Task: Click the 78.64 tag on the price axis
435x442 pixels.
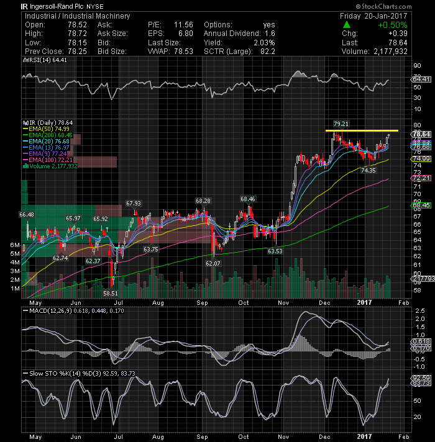Action: (x=422, y=134)
